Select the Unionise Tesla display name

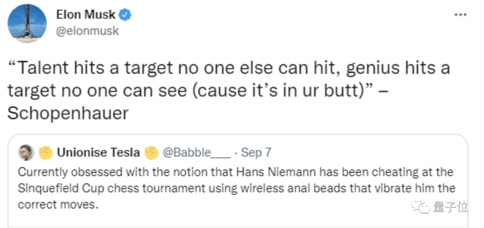(x=99, y=152)
